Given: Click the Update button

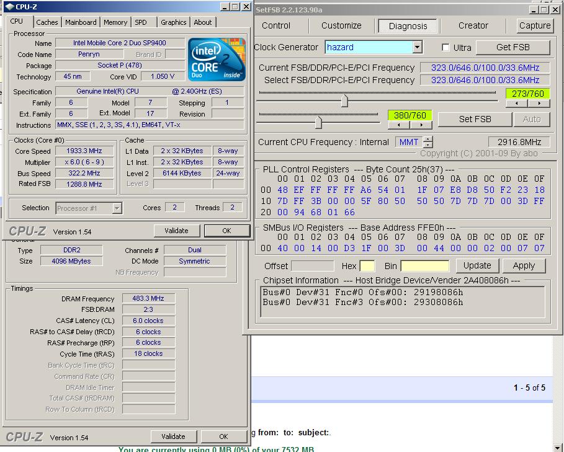Looking at the screenshot, I should tap(477, 266).
